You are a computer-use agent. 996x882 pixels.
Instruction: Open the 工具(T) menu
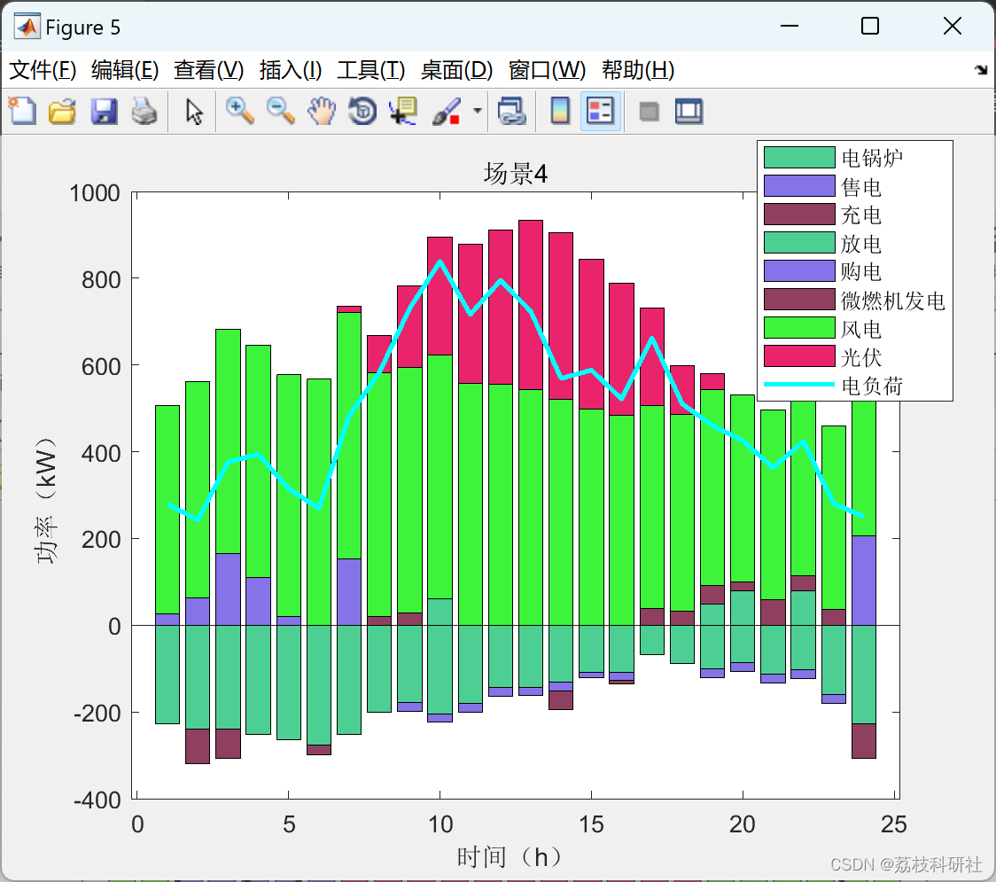371,70
